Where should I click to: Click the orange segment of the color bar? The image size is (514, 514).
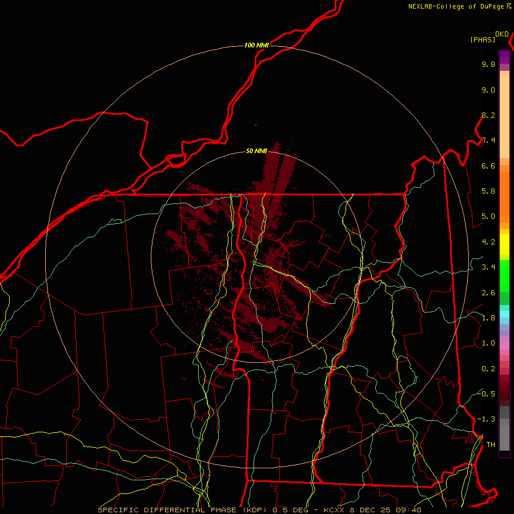504,198
